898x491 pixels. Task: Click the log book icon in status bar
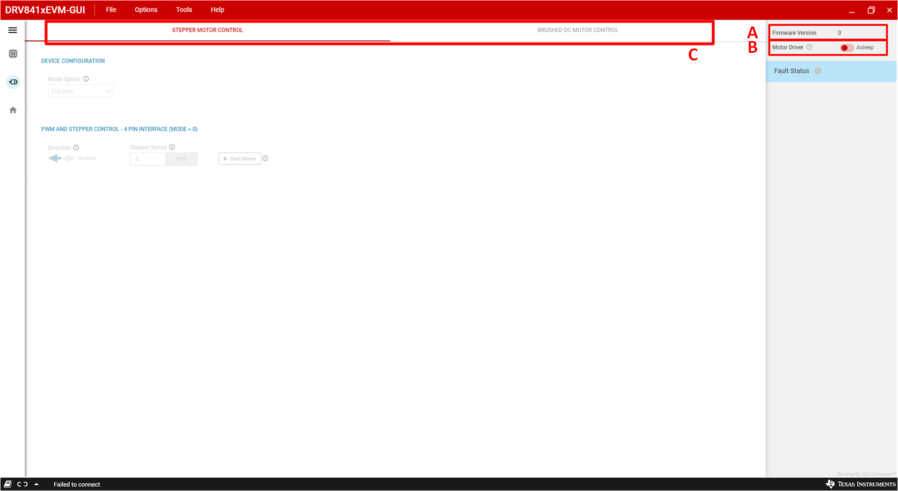pos(8,484)
